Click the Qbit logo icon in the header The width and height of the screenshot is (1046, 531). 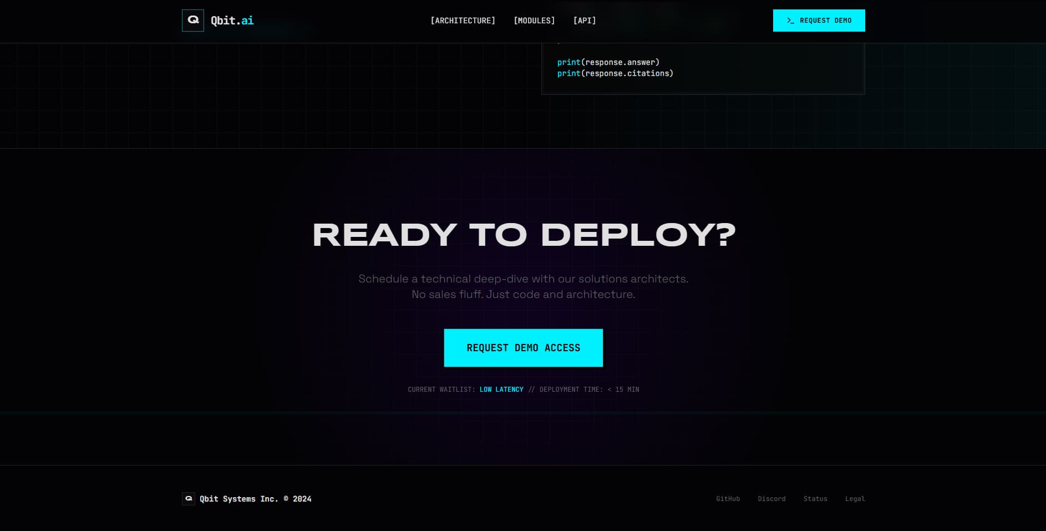point(193,21)
